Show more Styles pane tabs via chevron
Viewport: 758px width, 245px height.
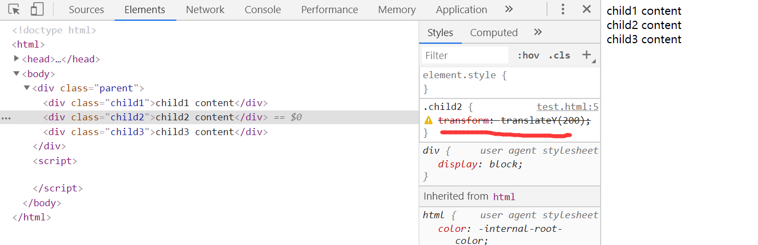(537, 32)
